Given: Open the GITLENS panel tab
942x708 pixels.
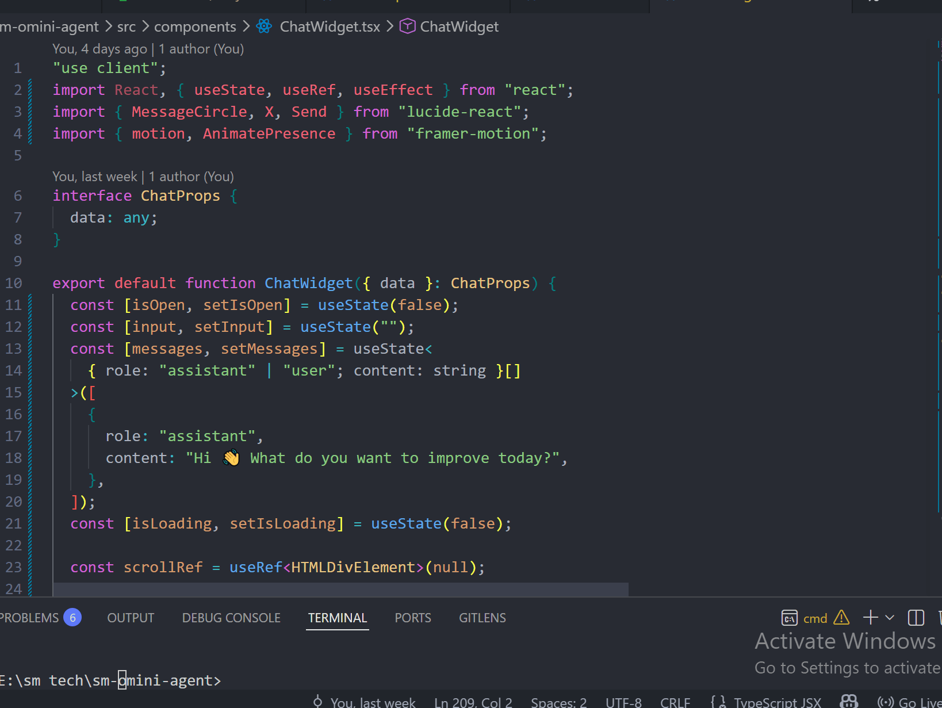Looking at the screenshot, I should [483, 618].
